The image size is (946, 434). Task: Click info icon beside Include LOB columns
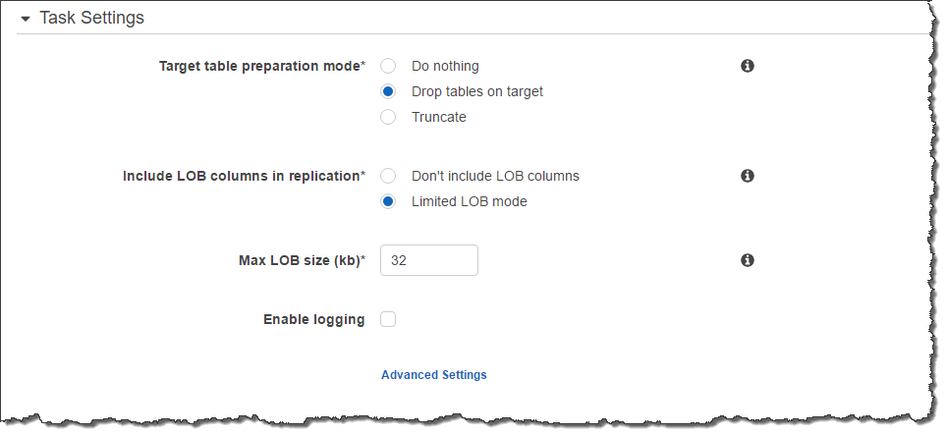coord(747,176)
